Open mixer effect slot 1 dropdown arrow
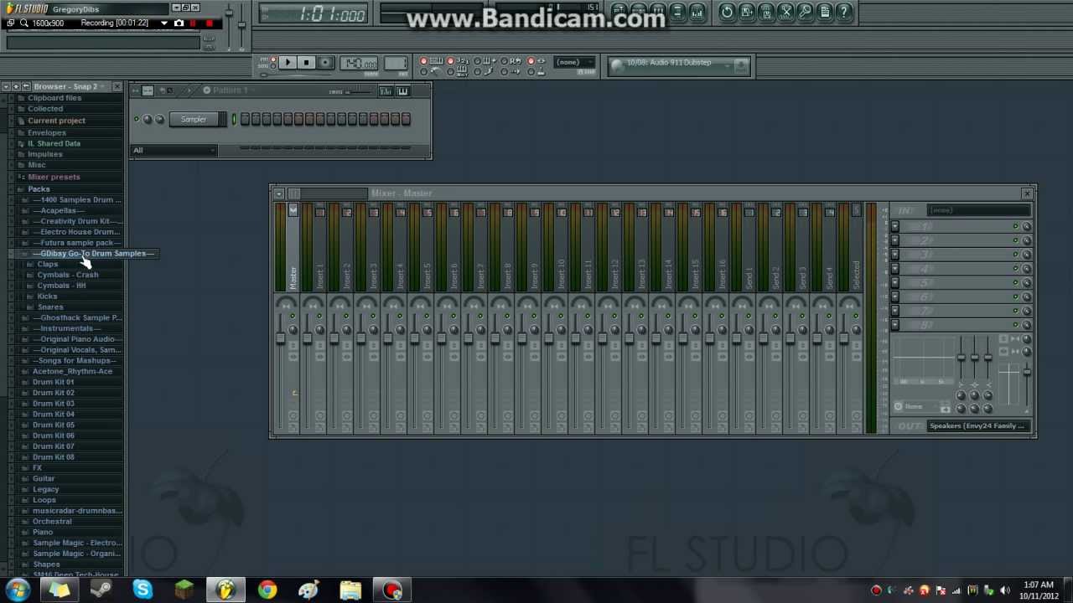 point(895,227)
